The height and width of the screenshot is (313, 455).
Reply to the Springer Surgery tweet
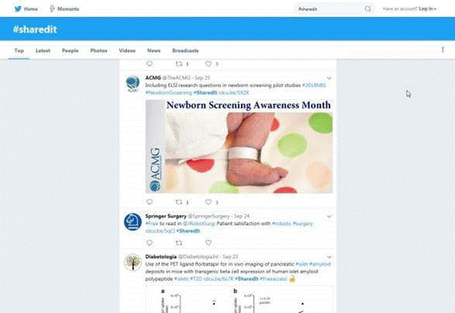click(150, 242)
